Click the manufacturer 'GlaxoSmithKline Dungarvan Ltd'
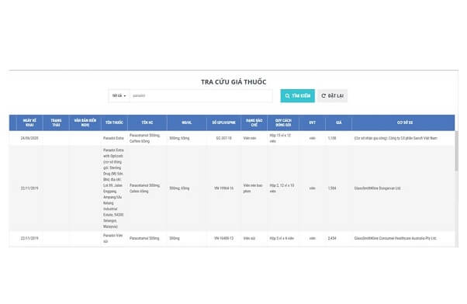 [377, 188]
